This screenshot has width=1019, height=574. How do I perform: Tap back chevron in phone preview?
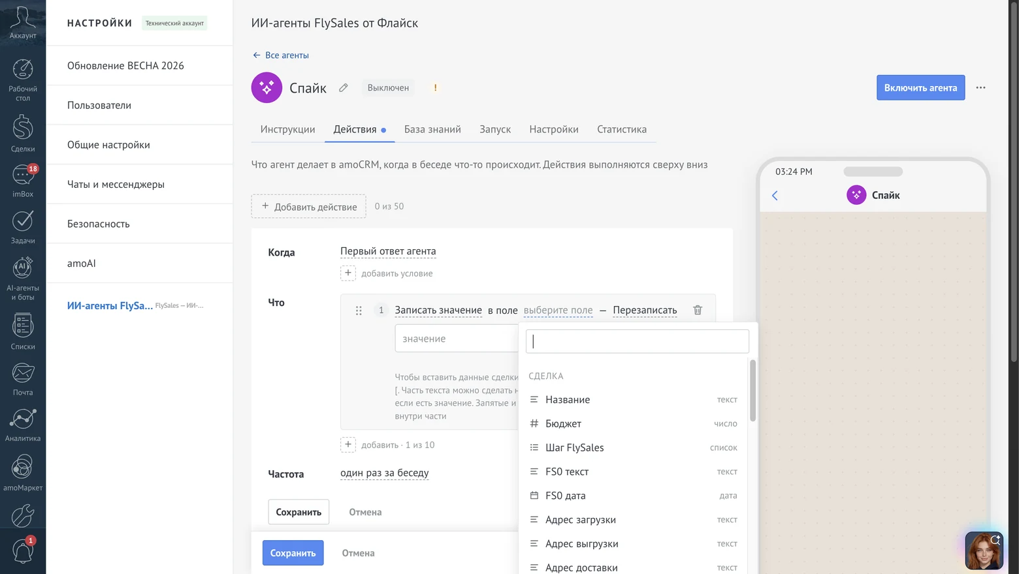click(x=775, y=195)
